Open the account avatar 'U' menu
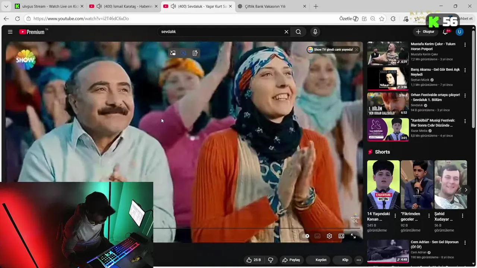 click(459, 32)
